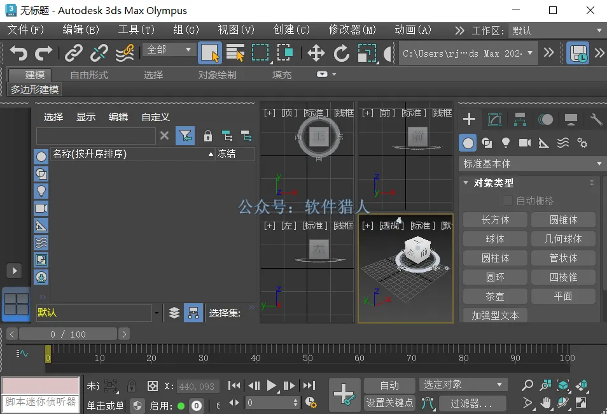Click the save file icon
Image resolution: width=607 pixels, height=414 pixels.
[578, 53]
